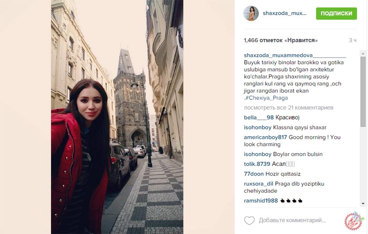Open americanboy817 commenter profile
Screen dimensions: 368x234
pos(265,137)
